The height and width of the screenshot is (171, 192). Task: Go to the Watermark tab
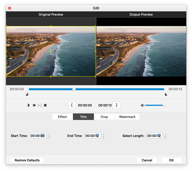click(x=127, y=117)
